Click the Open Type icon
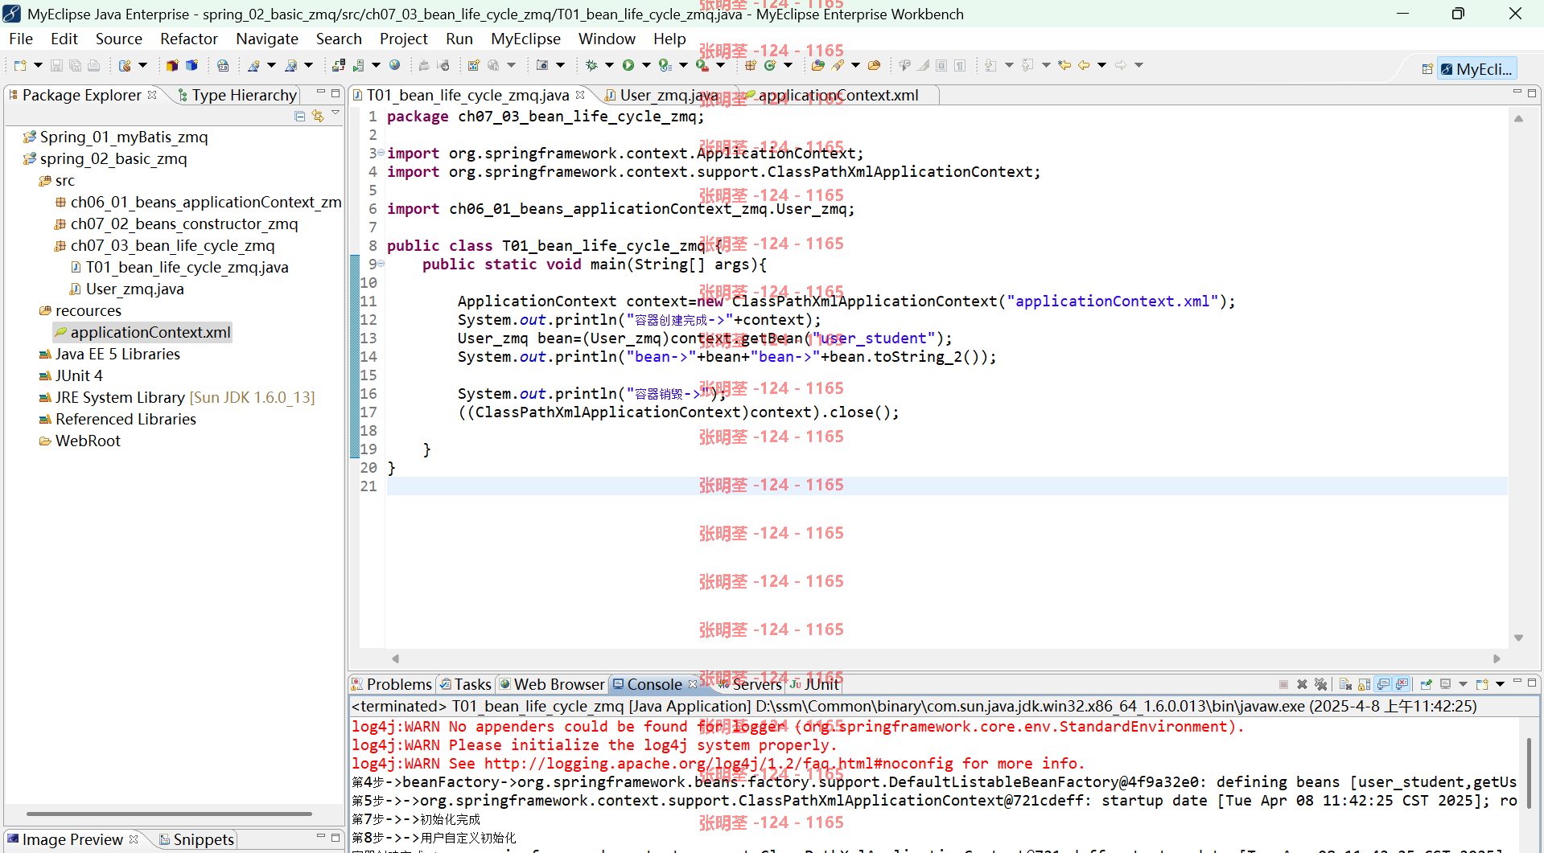This screenshot has width=1544, height=853. [x=818, y=65]
